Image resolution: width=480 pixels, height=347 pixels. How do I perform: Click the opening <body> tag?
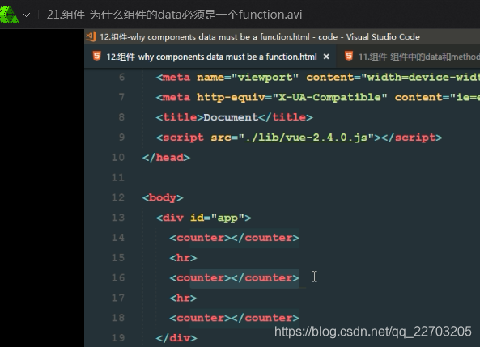163,197
